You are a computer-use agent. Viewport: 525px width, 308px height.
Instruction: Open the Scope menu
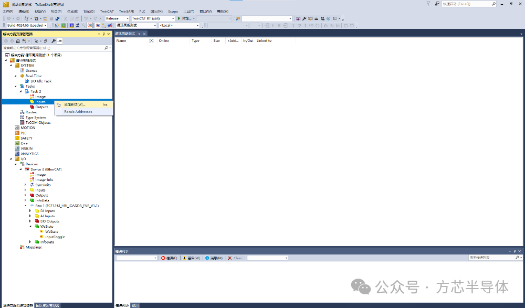(173, 12)
